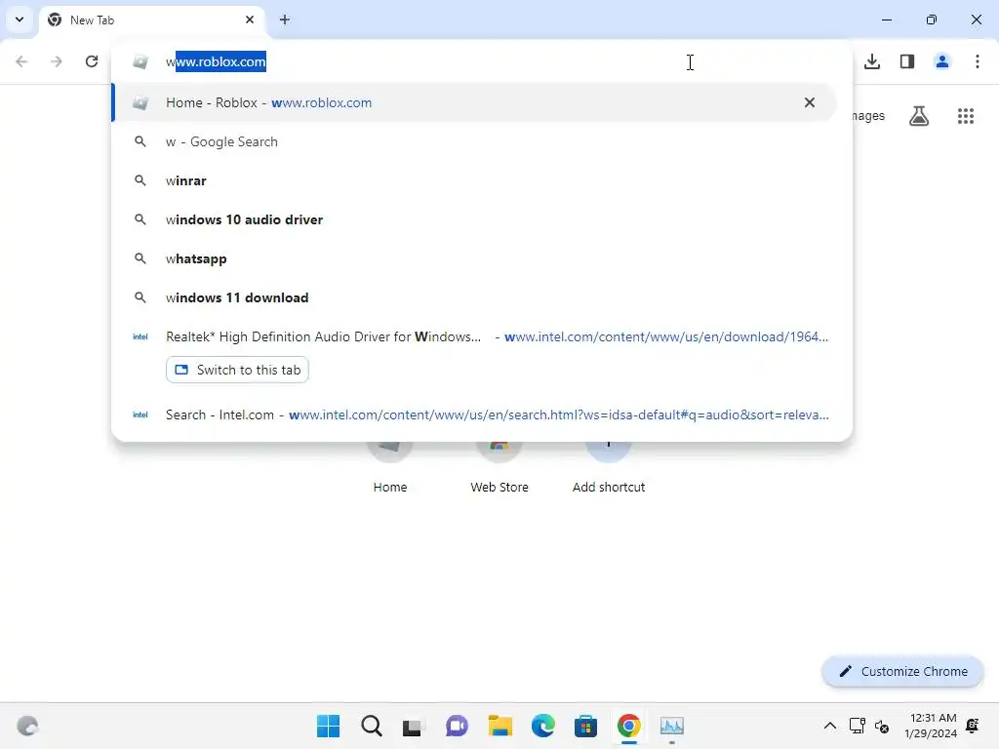Viewport: 999px width, 749px height.
Task: Open the Chrome downloads icon
Action: point(872,61)
